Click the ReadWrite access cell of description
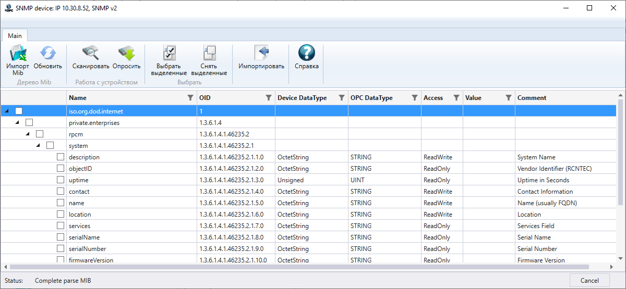 [438, 157]
